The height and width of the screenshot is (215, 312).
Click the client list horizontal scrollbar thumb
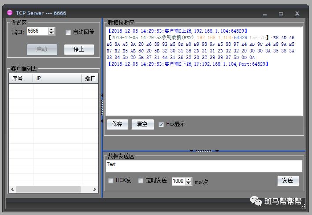click(x=48, y=189)
